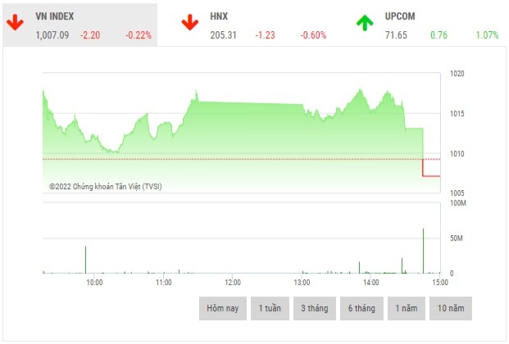Viewport: 509px width, 344px height.
Task: Click UPCOM percent change 1.07%
Action: tap(486, 35)
